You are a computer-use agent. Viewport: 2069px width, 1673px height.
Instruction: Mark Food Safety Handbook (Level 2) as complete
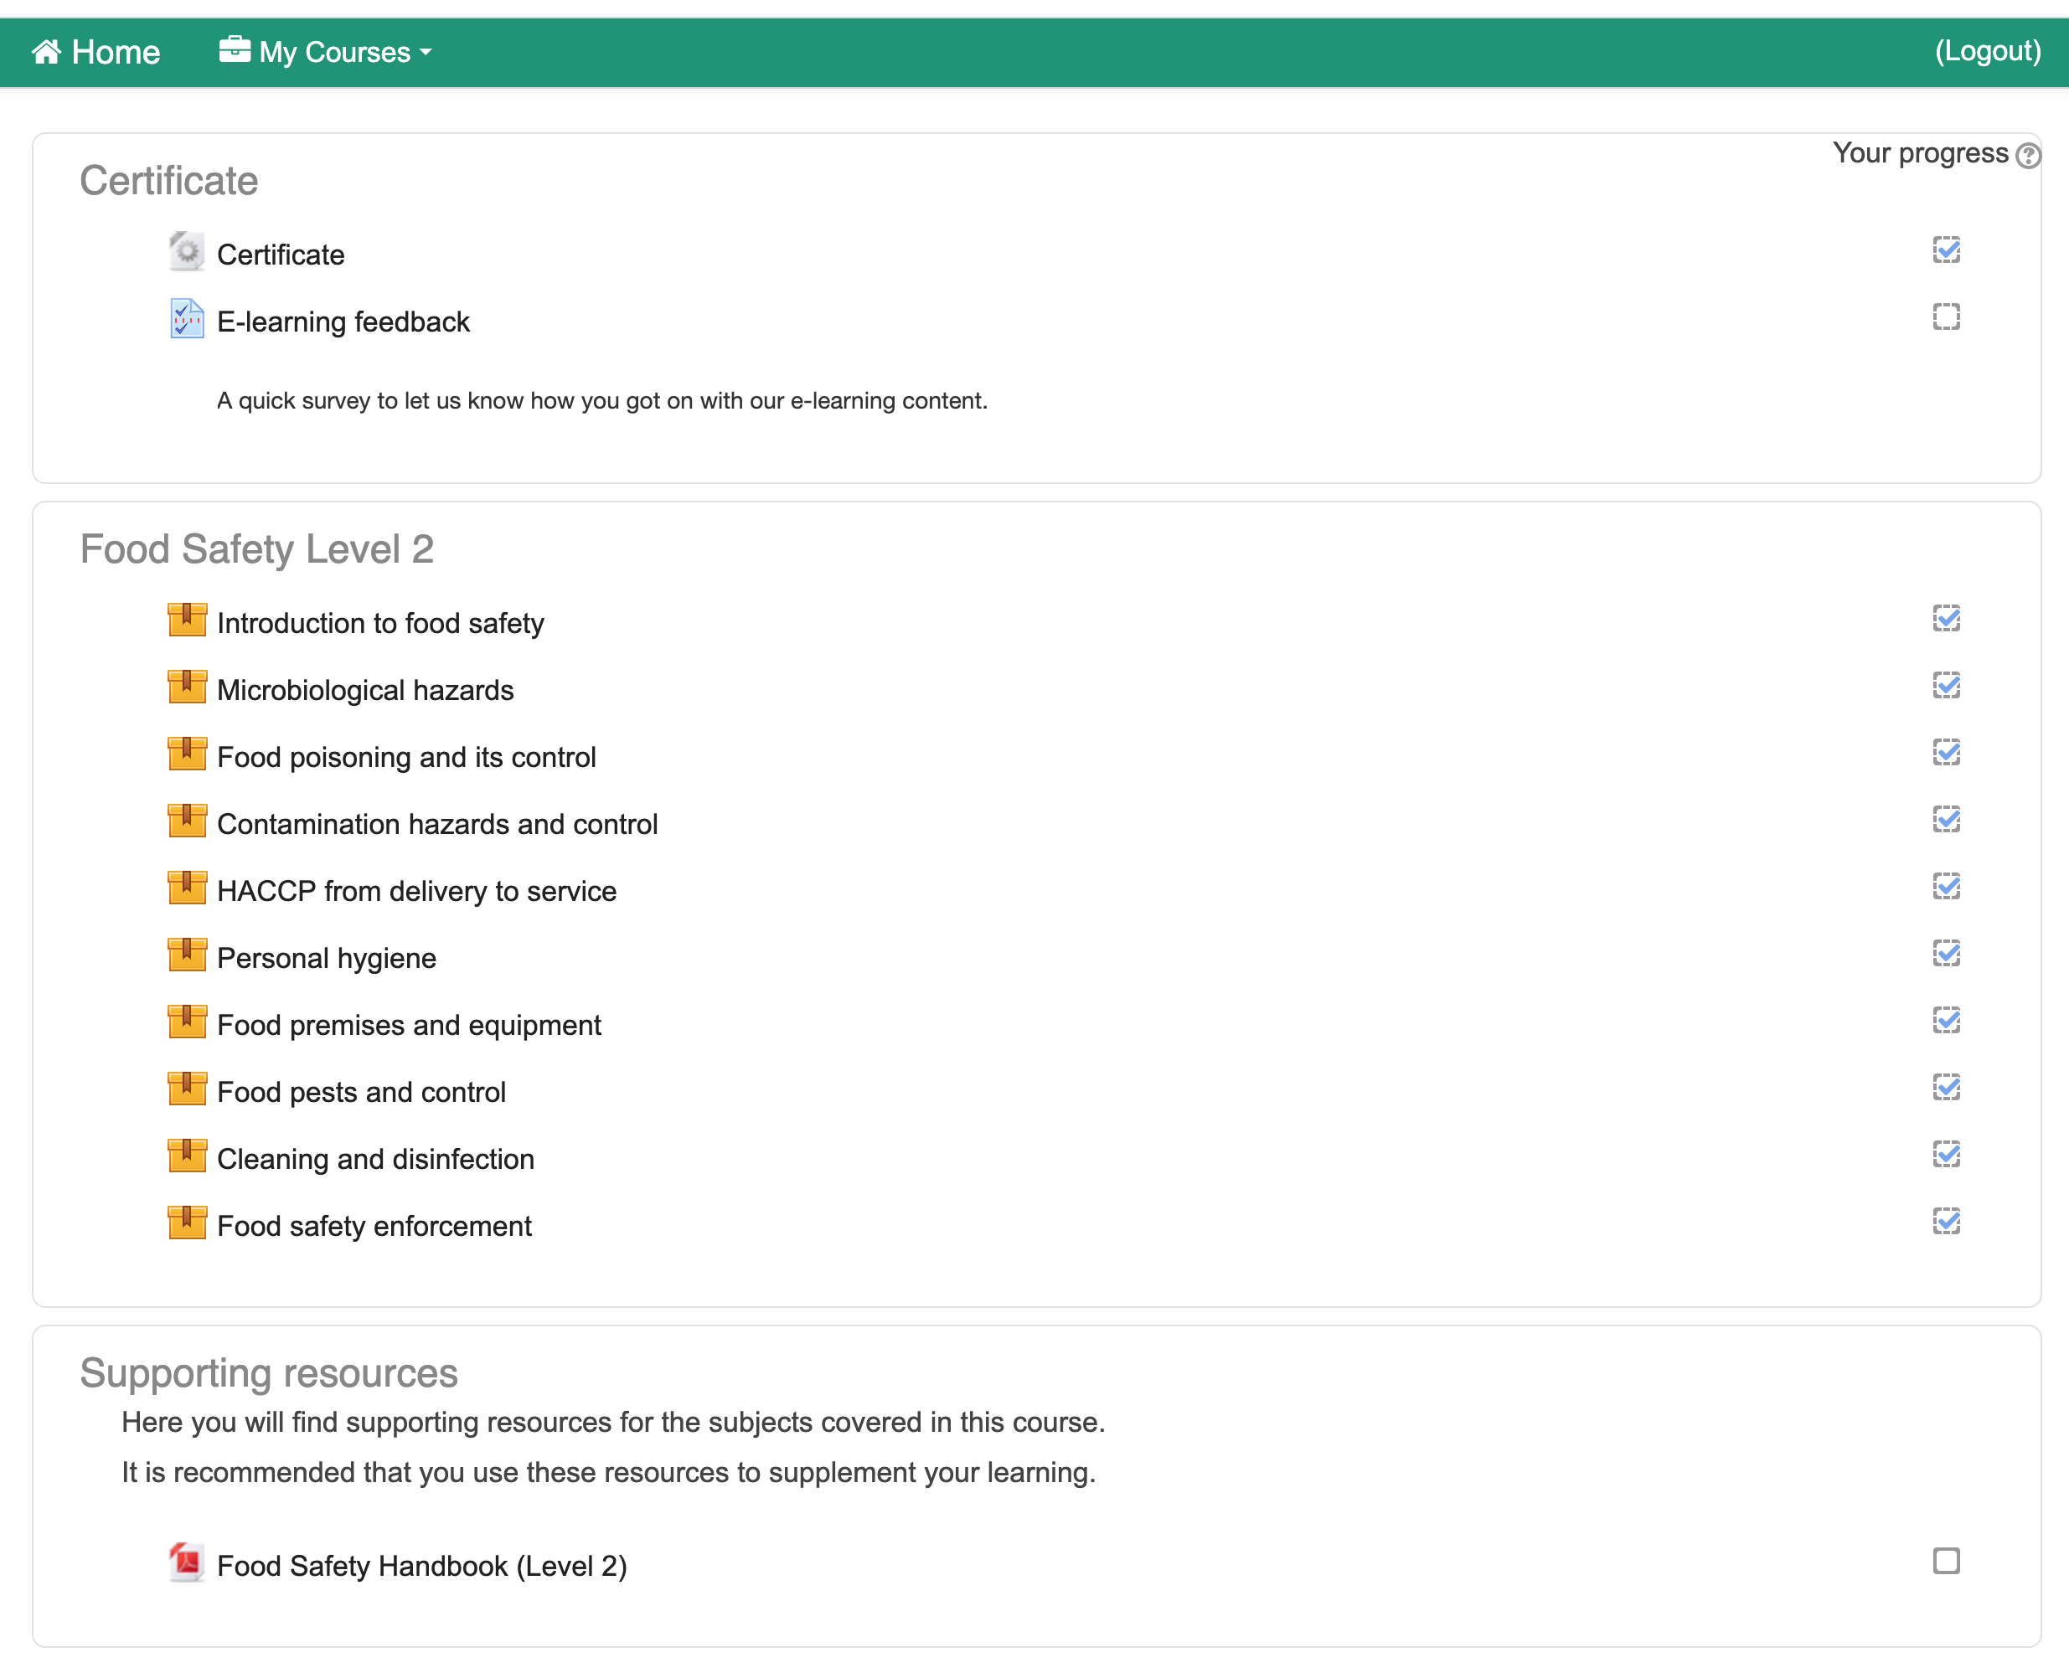[1946, 1560]
